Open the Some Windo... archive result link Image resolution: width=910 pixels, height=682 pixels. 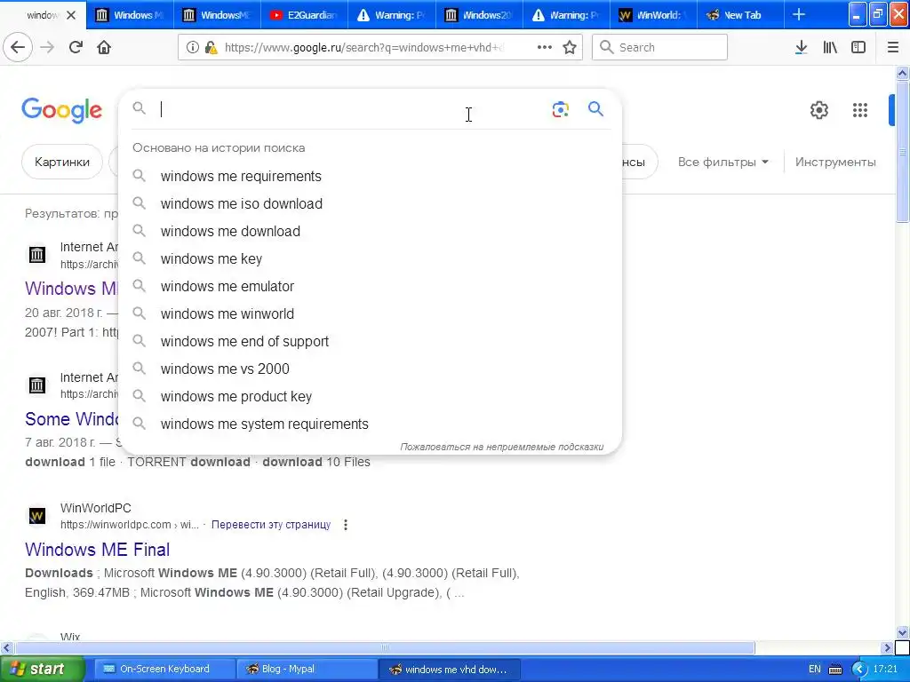point(71,419)
